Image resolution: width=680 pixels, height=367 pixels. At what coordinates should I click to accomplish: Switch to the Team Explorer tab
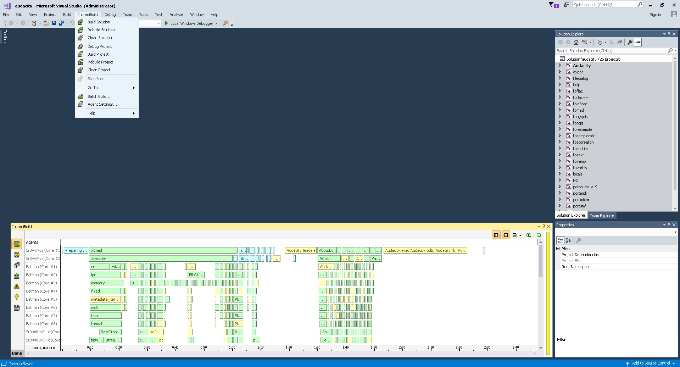(x=602, y=216)
